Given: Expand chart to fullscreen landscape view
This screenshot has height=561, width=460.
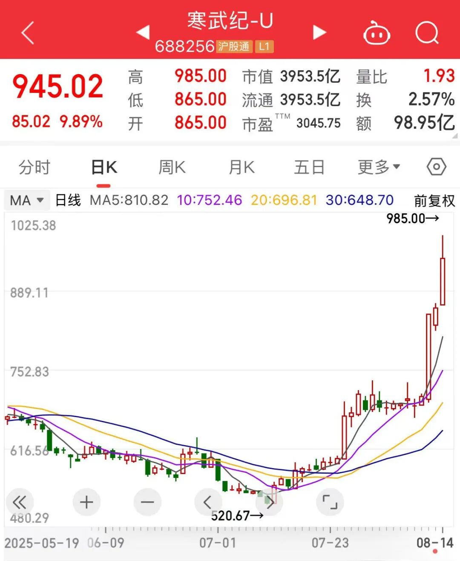Looking at the screenshot, I should 330,502.
